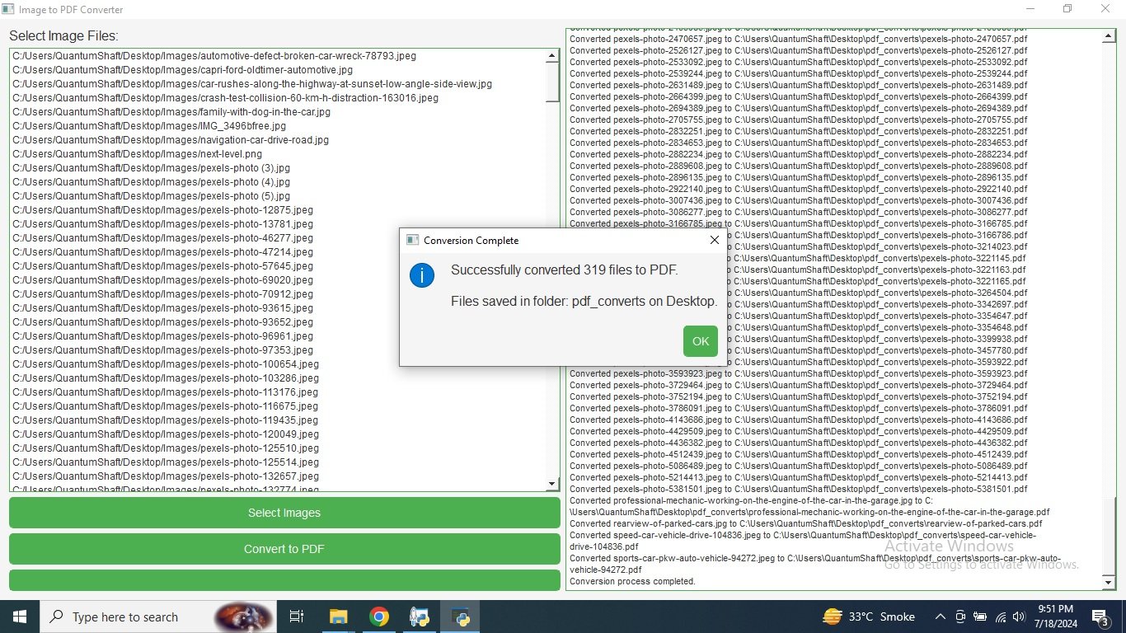1126x633 pixels.
Task: Select pexels-photo-13781.jpeg in file list
Action: pyautogui.click(x=162, y=224)
